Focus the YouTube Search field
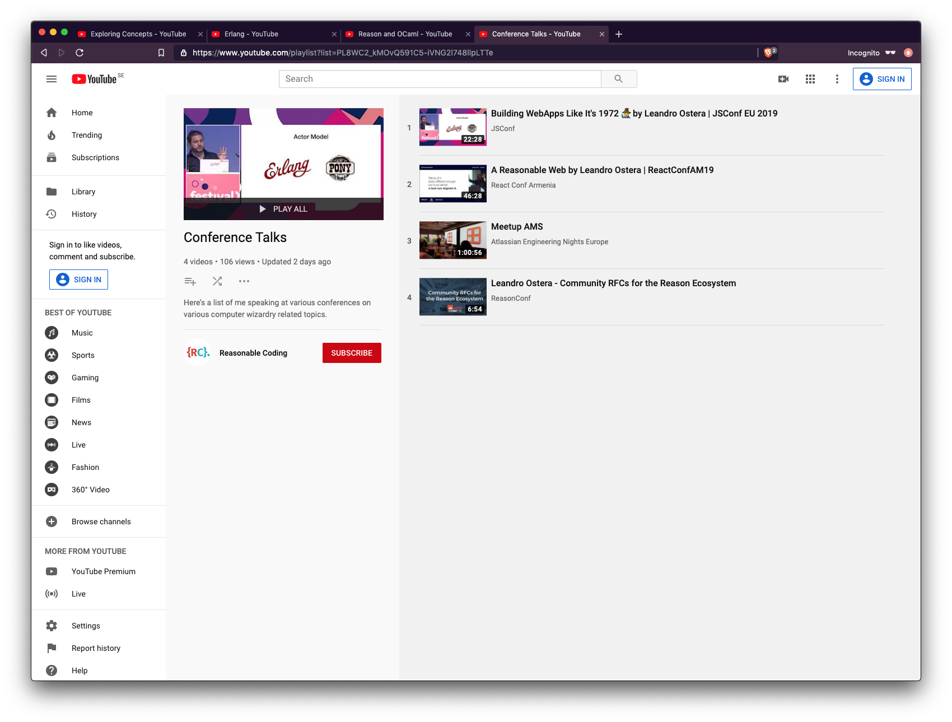The height and width of the screenshot is (722, 952). coord(440,79)
